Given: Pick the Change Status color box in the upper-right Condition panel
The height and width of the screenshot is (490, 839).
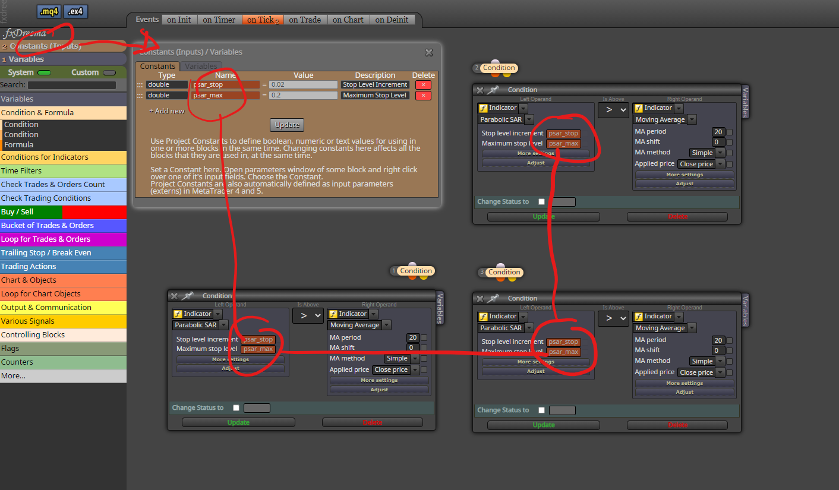Looking at the screenshot, I should click(562, 202).
